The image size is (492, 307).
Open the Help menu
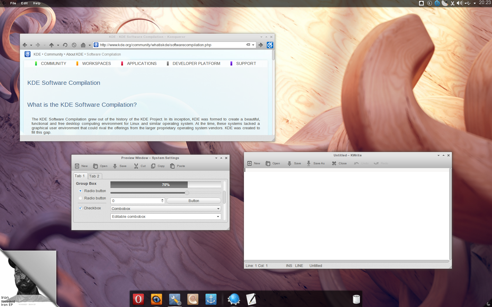pyautogui.click(x=37, y=3)
